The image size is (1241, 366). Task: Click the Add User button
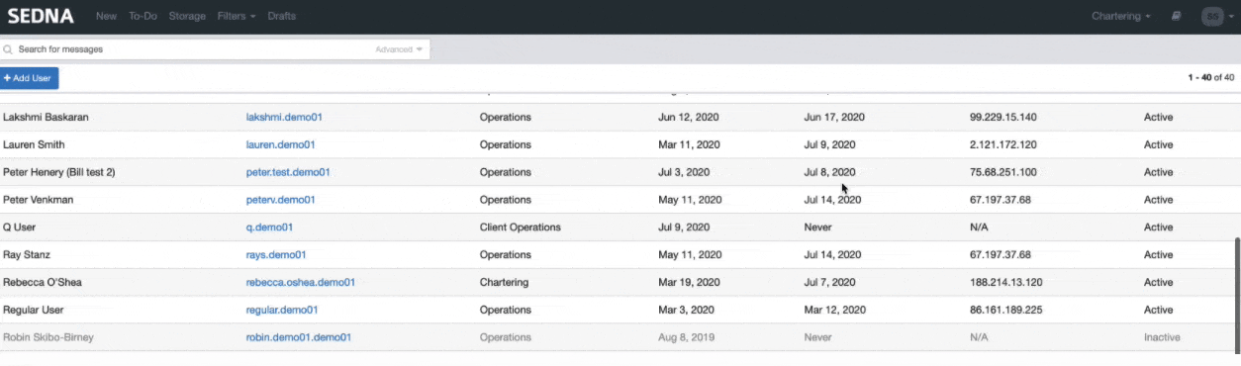(30, 78)
